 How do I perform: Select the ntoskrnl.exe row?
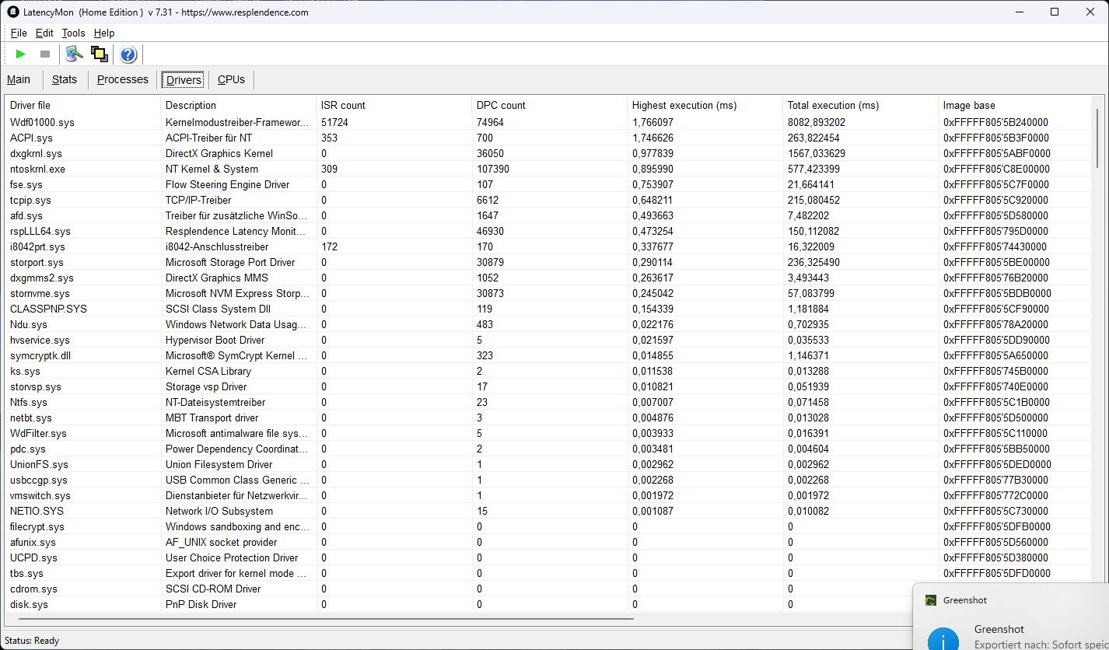point(548,169)
